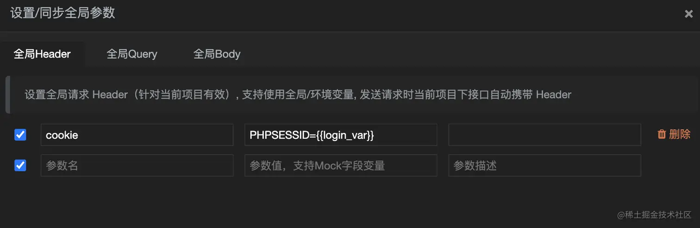Click the dialog title 设置/同步全局参数

62,12
